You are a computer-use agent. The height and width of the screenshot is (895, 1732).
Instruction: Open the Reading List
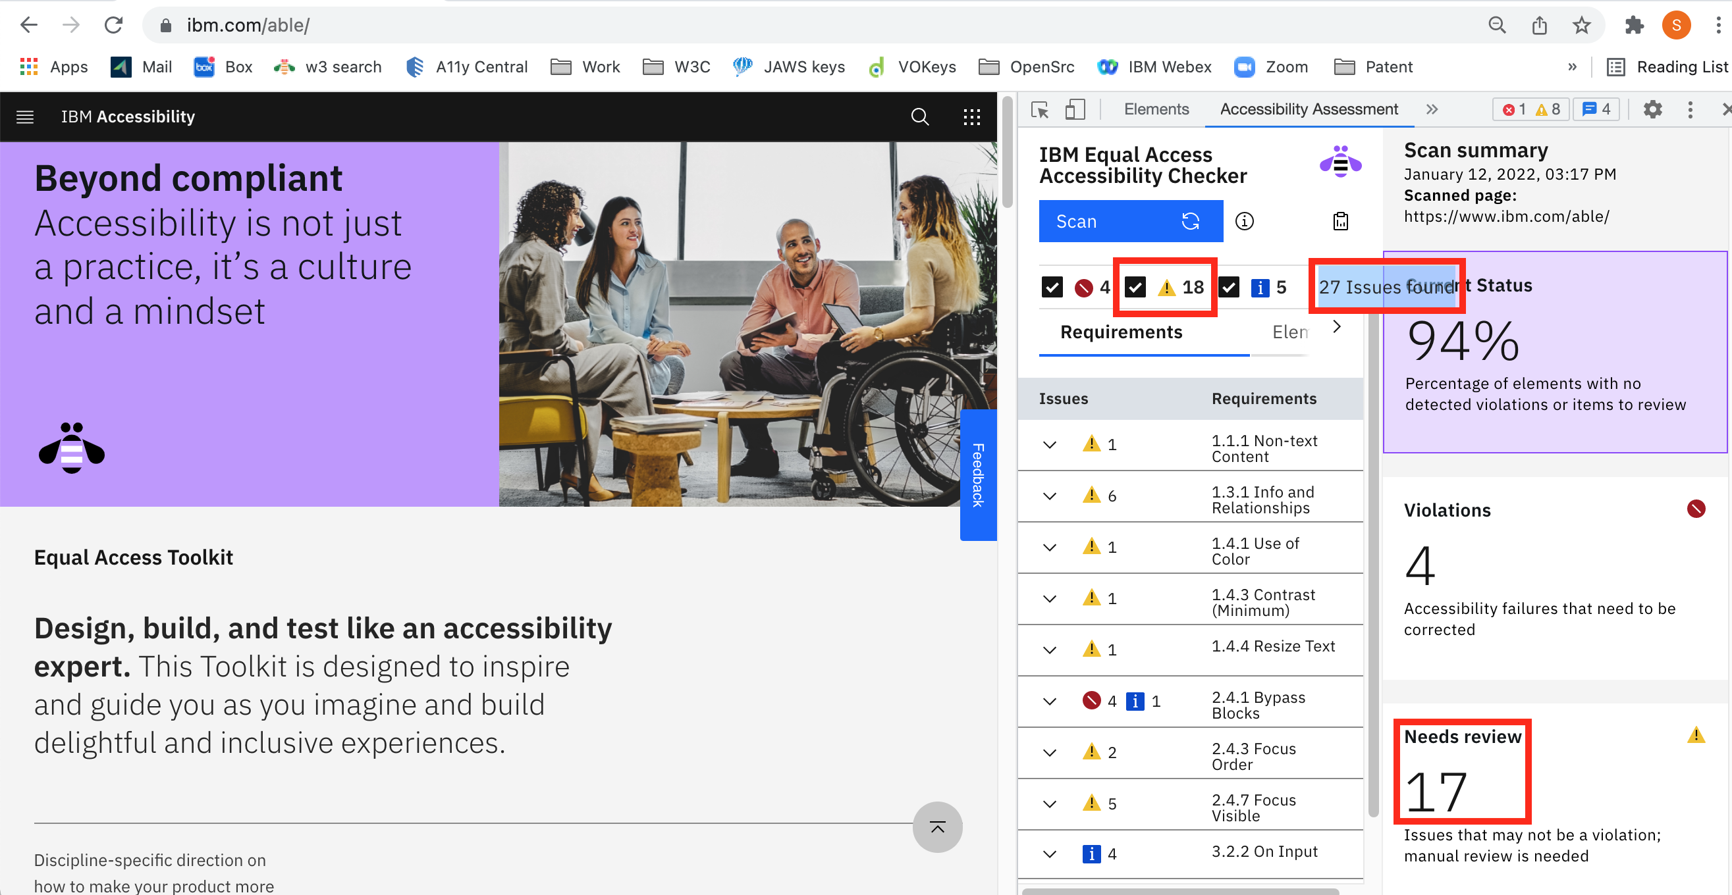(x=1666, y=67)
